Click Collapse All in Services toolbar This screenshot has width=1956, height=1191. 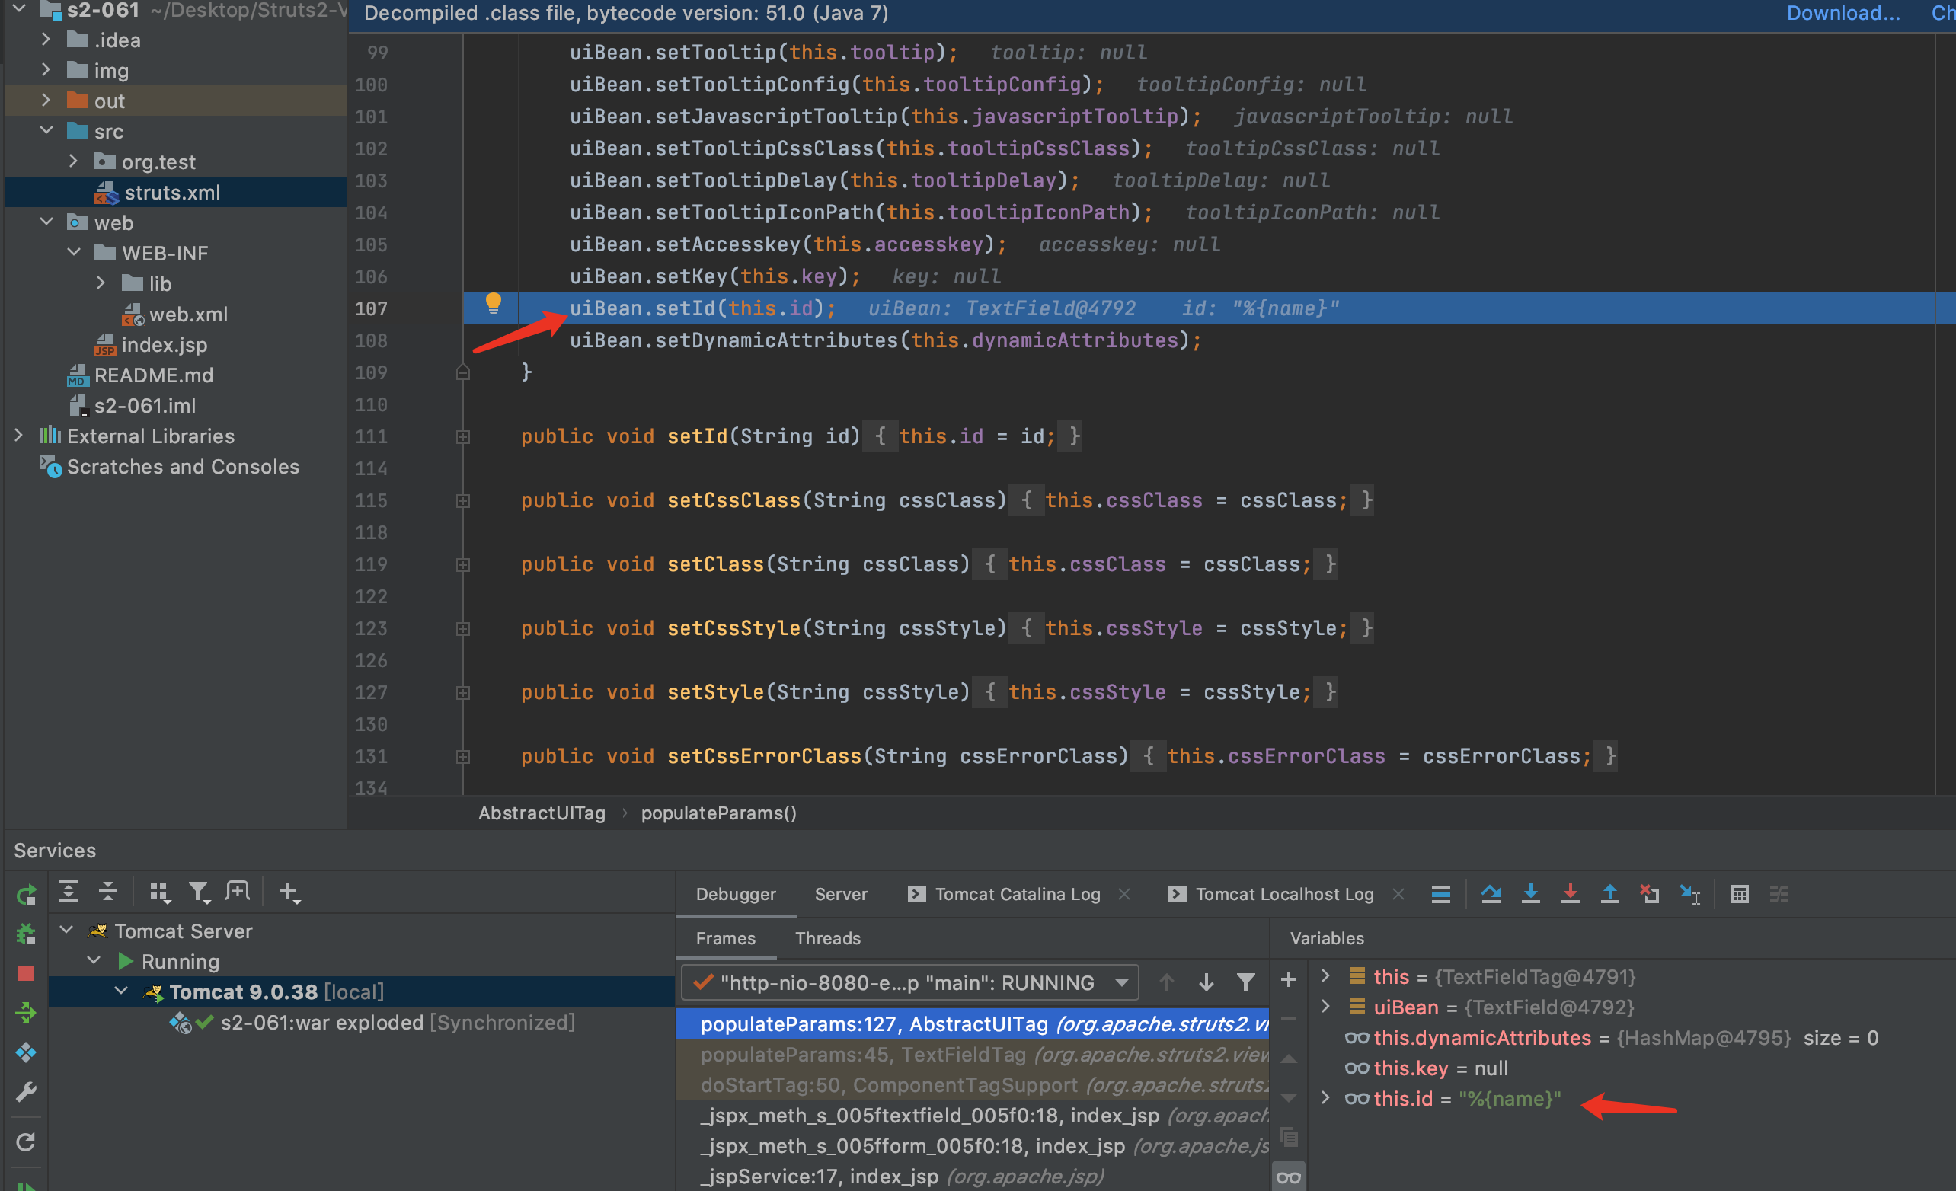108,892
